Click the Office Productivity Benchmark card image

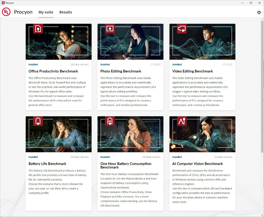click(x=59, y=42)
